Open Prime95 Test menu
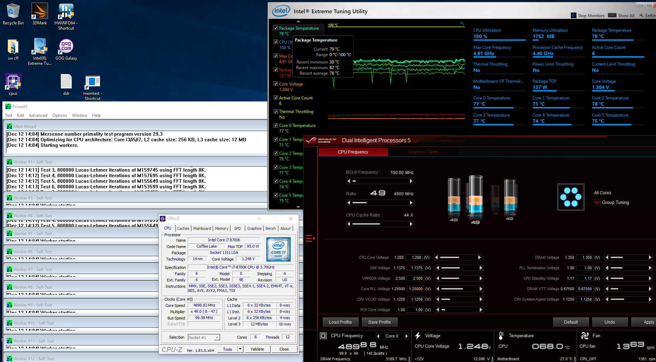 pyautogui.click(x=8, y=115)
